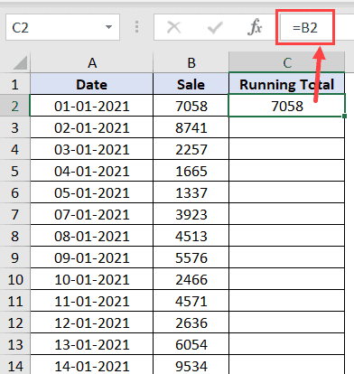Screen dimensions: 354x374
Task: Select Sale cell showing 2636
Action: [191, 323]
